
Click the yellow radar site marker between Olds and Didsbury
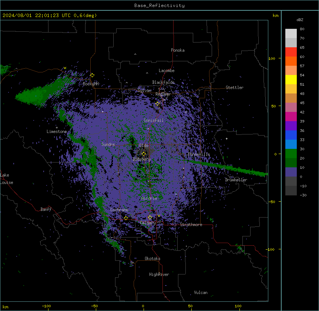(x=144, y=154)
